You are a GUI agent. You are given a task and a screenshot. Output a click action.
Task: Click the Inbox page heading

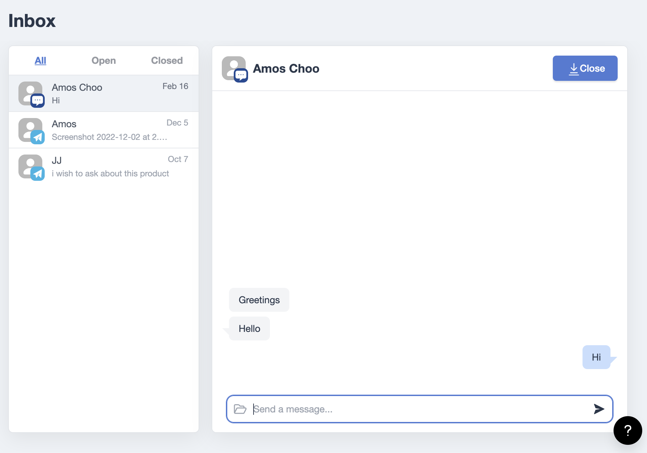point(32,21)
